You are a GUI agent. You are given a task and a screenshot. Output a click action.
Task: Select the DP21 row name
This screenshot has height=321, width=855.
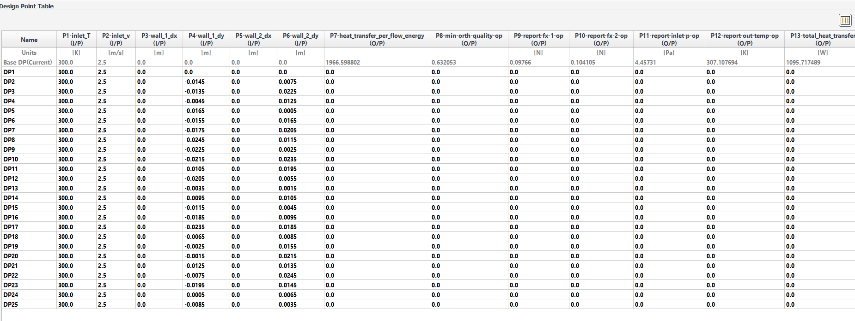tap(11, 266)
